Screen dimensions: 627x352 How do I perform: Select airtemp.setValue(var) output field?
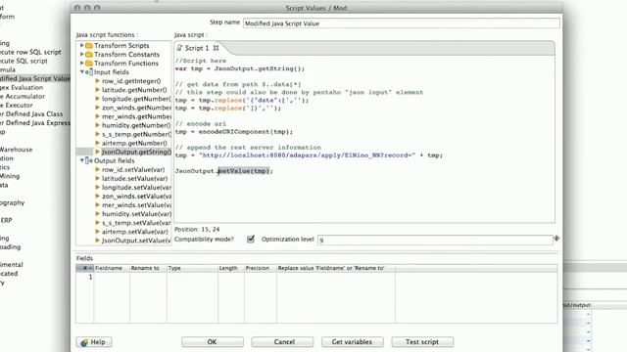135,232
